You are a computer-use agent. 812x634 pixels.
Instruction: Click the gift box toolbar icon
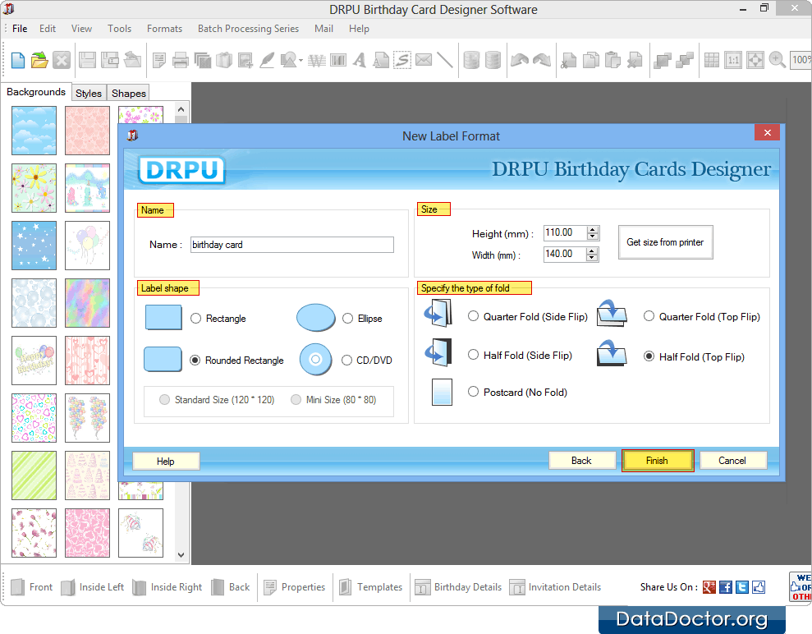tap(223, 60)
